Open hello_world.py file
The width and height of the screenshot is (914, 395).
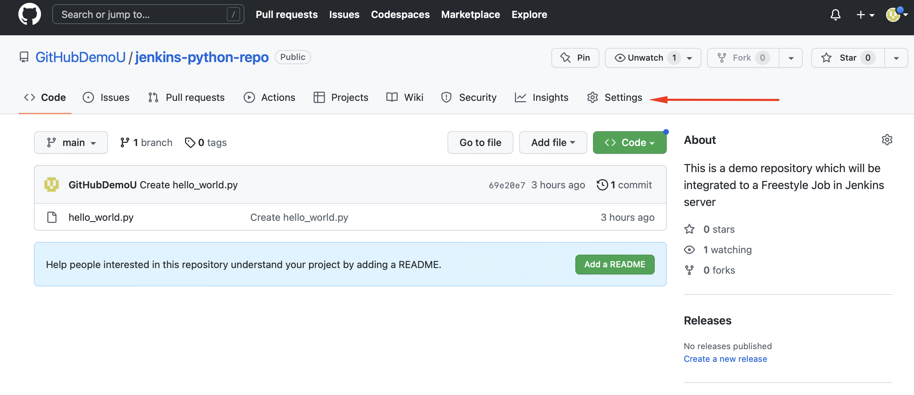tap(101, 217)
